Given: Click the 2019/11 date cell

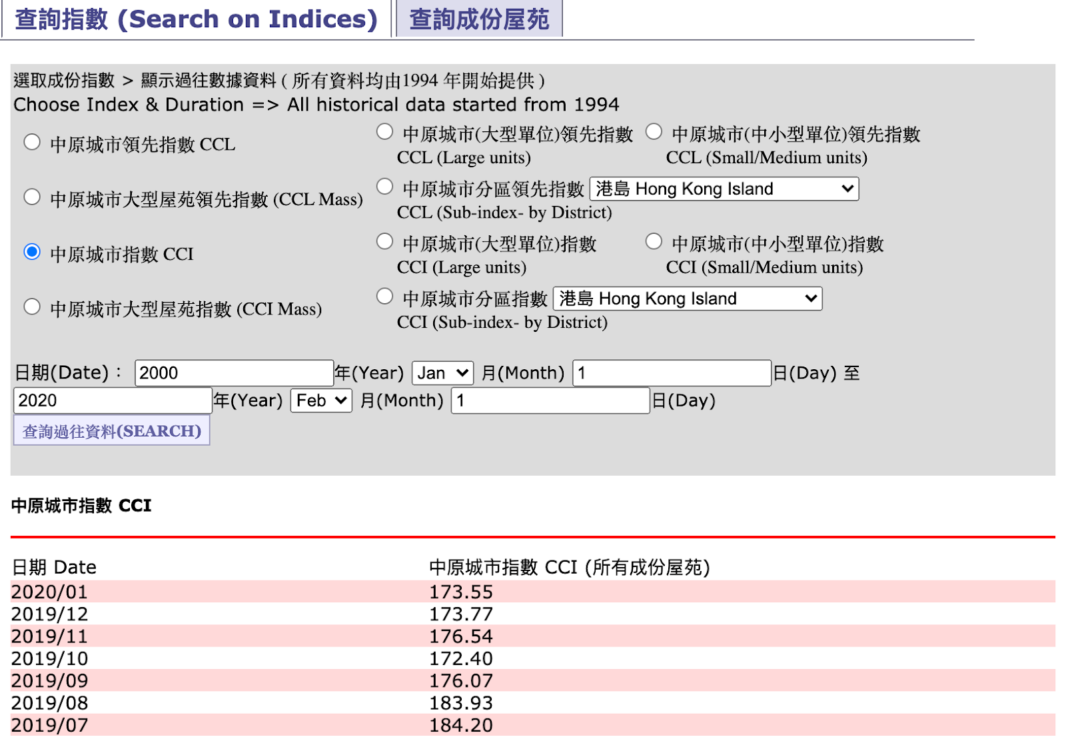Looking at the screenshot, I should [49, 636].
